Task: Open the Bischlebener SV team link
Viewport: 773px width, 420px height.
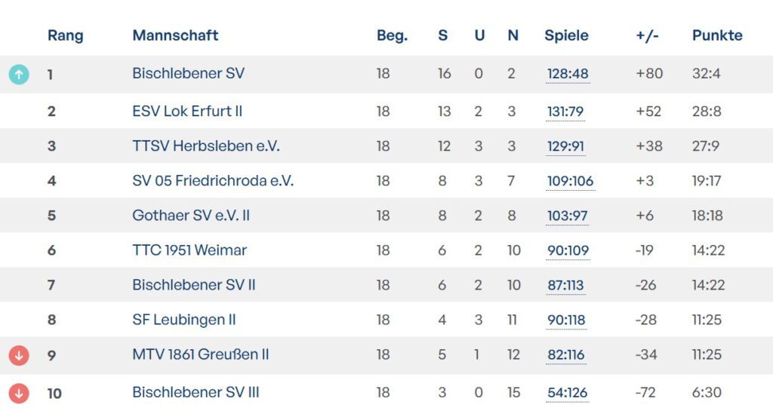Action: (188, 74)
